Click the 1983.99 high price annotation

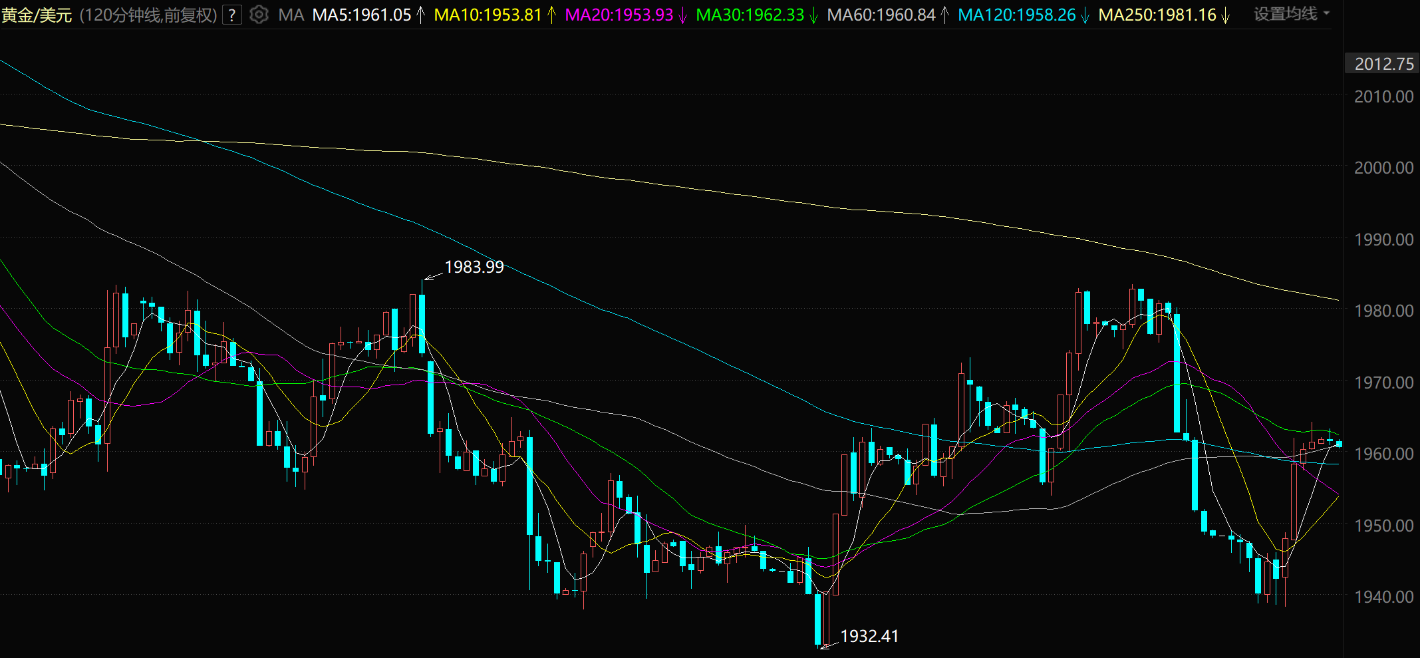(474, 267)
